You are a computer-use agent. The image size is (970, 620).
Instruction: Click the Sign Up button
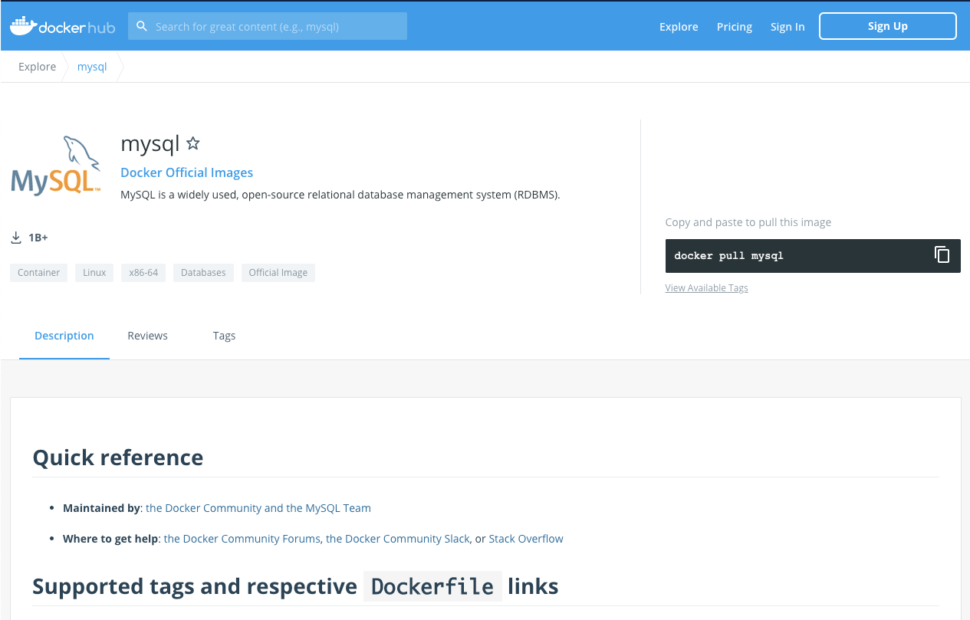(888, 26)
